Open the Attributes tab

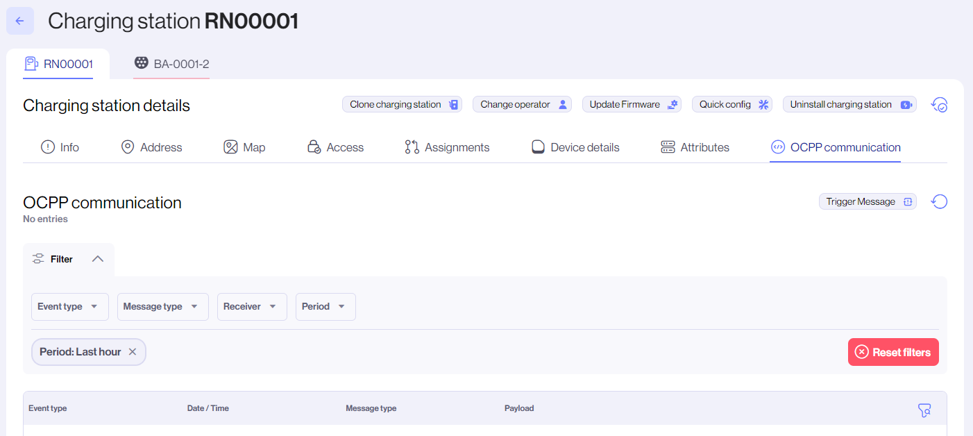pyautogui.click(x=695, y=147)
